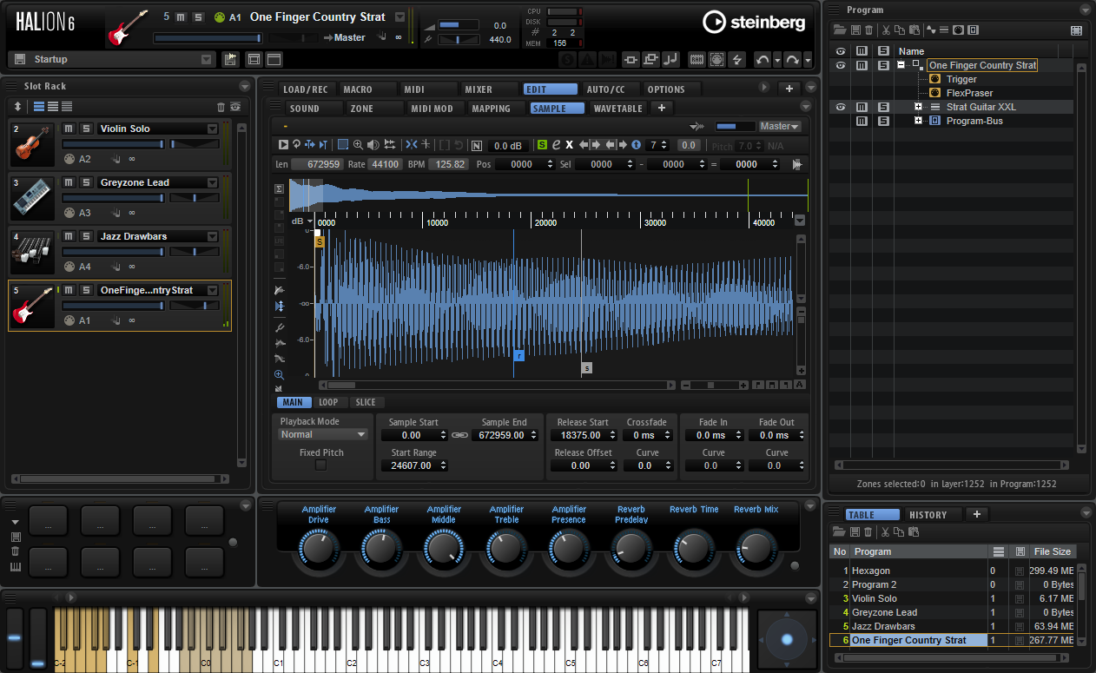The width and height of the screenshot is (1096, 673).
Task: Click the scissors cut icon in Program tree toolbar
Action: click(886, 30)
